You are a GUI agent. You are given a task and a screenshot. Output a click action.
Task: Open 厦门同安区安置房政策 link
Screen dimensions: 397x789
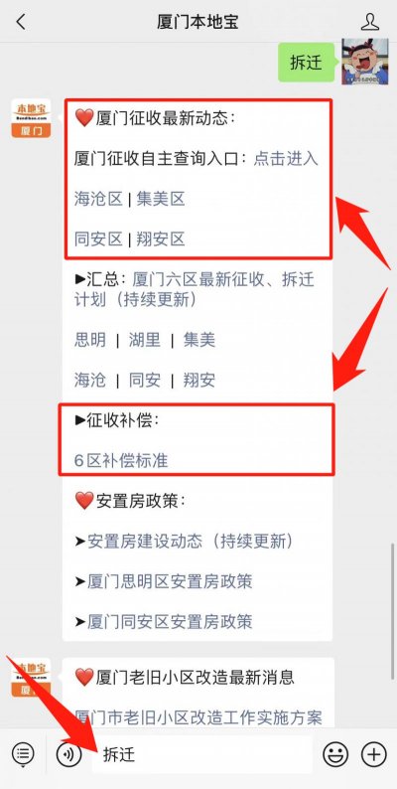170,621
